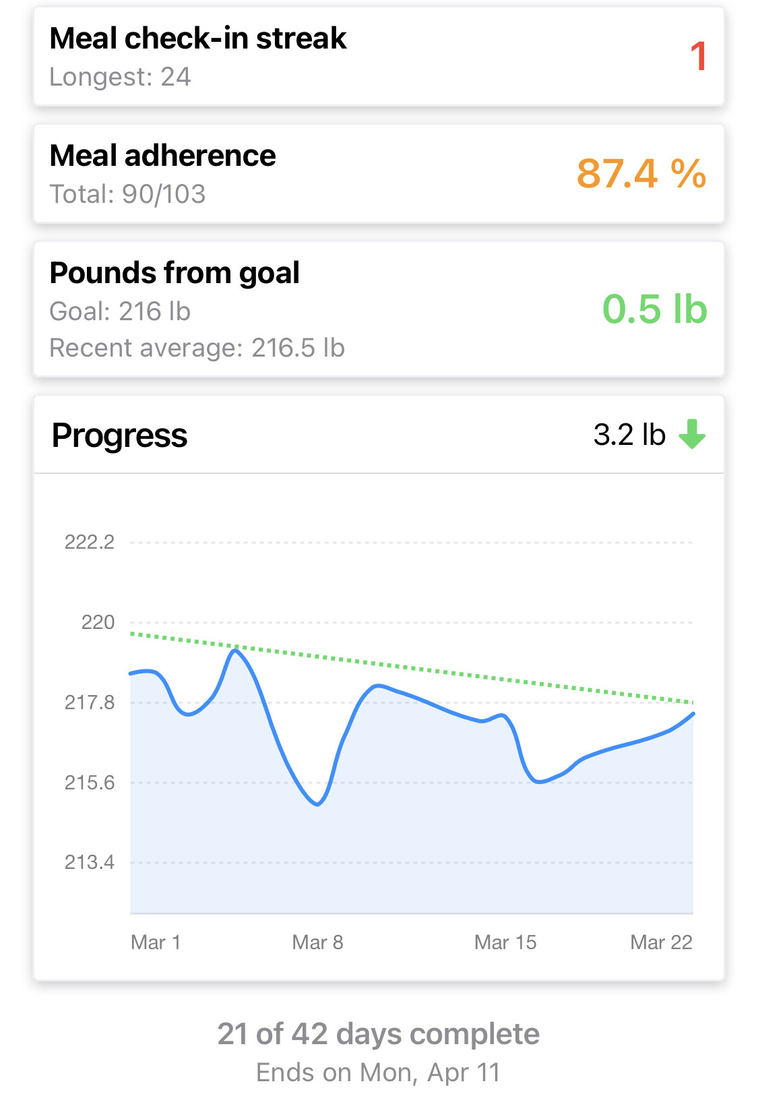
Task: Tap the Mar 22 date label
Action: pos(661,942)
